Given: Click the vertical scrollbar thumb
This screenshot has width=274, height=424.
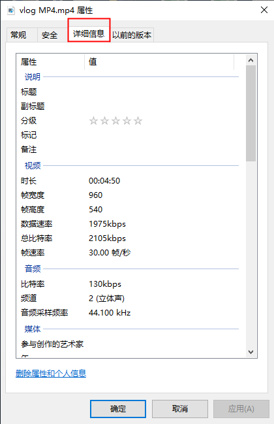Looking at the screenshot, I should pos(251,113).
